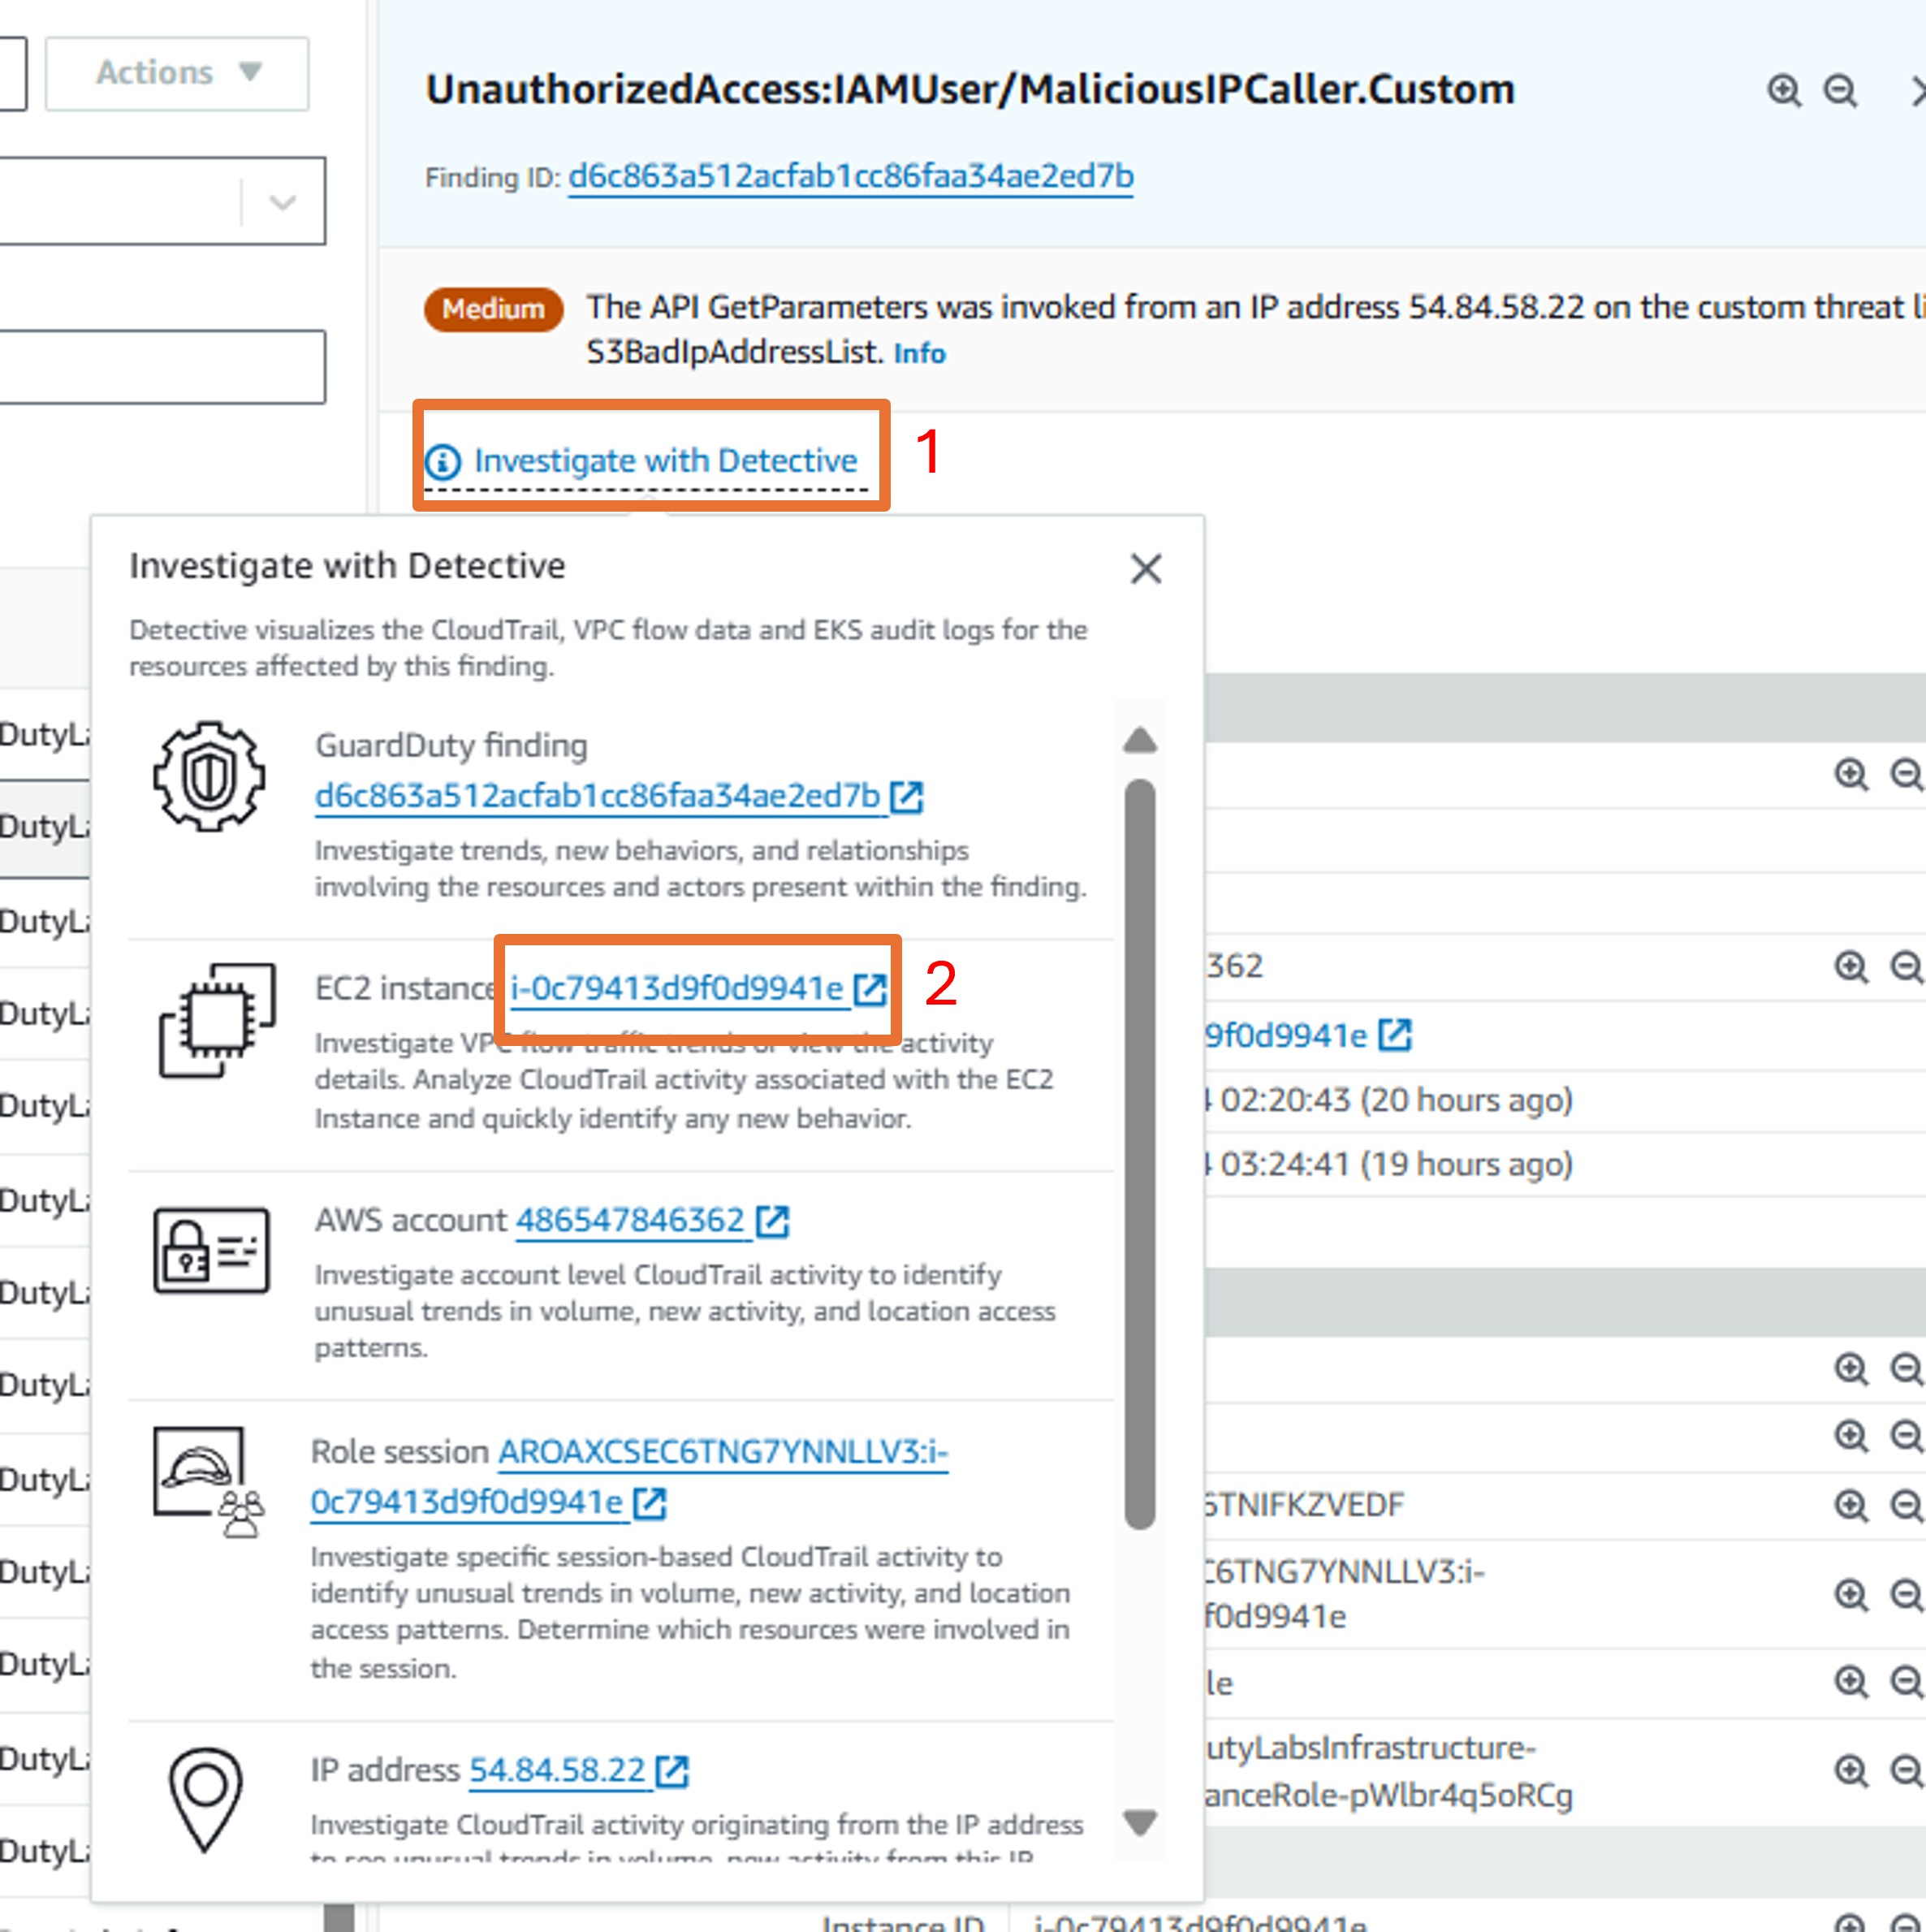Click external link icon after IP address
This screenshot has width=1926, height=1932.
[x=671, y=1771]
